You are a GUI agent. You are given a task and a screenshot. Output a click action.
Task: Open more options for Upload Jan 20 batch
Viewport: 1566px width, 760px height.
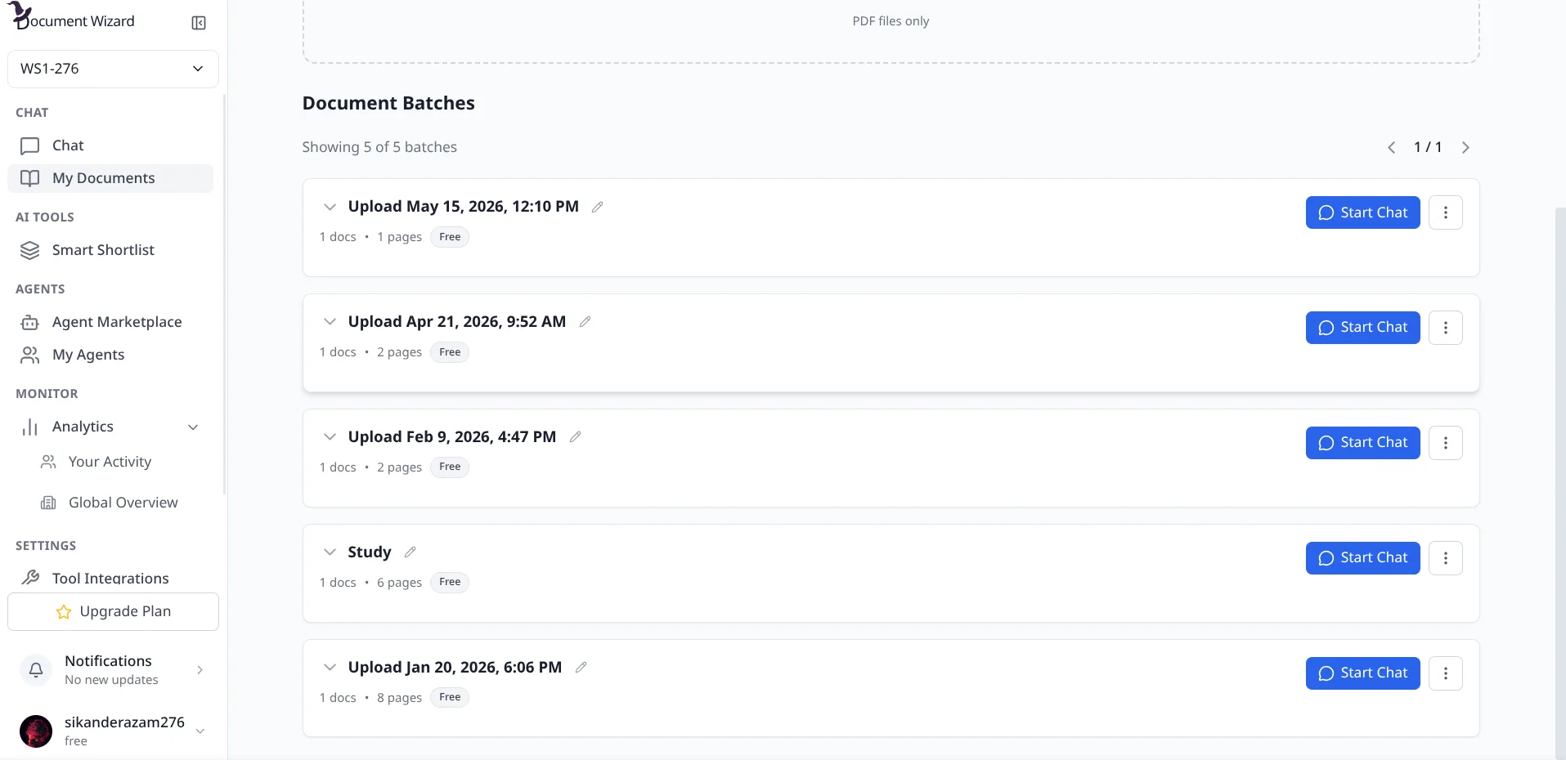pos(1446,673)
